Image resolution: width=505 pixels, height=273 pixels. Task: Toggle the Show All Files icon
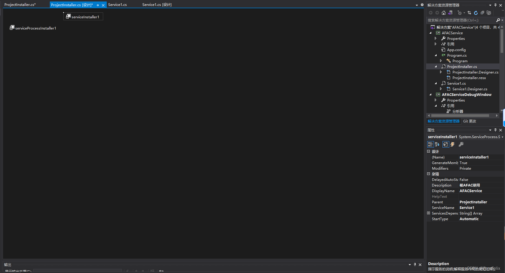pyautogui.click(x=489, y=13)
